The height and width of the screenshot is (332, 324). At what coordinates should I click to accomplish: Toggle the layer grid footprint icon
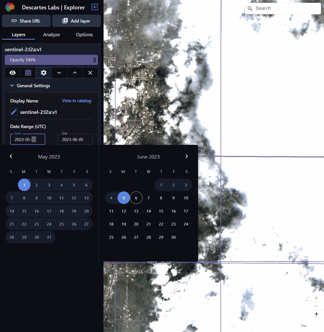pos(28,73)
